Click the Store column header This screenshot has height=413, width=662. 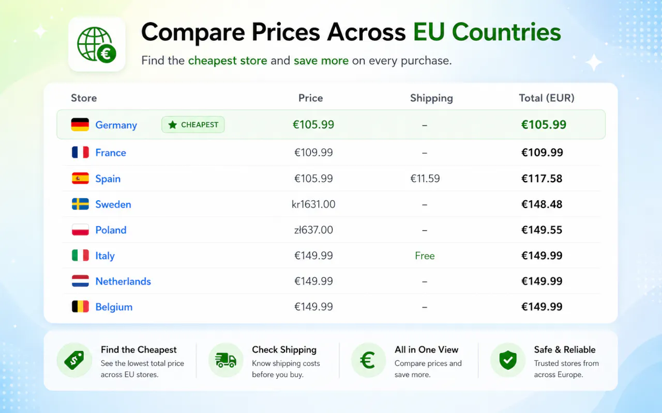click(x=84, y=98)
